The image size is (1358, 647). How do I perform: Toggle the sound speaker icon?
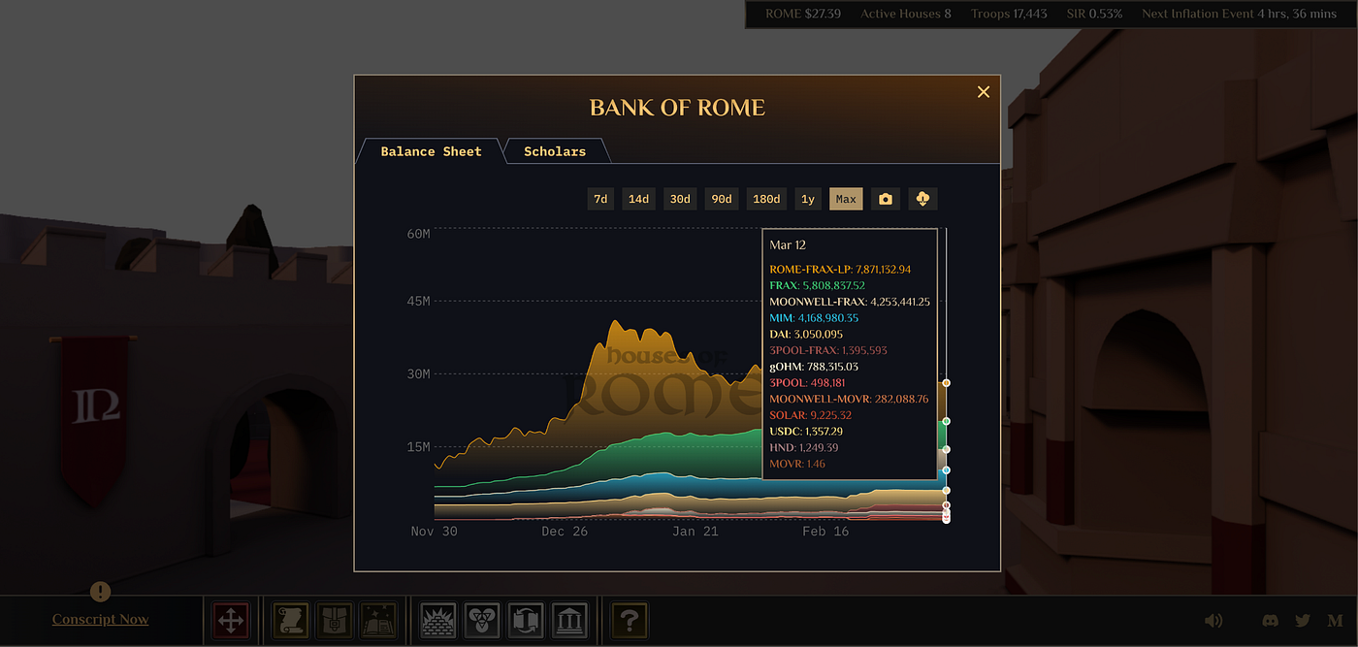point(1213,620)
